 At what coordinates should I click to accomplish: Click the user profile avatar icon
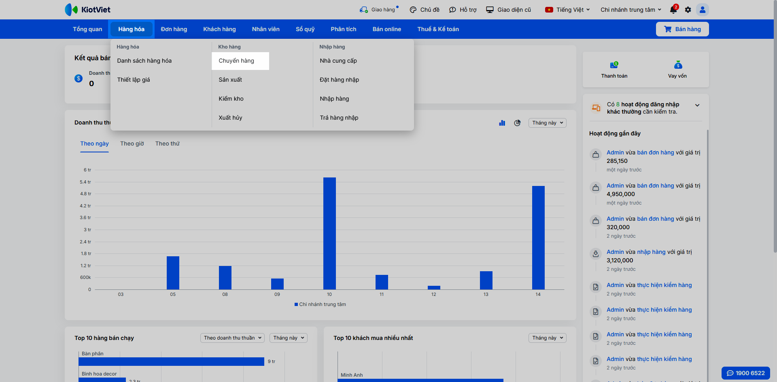pyautogui.click(x=703, y=10)
